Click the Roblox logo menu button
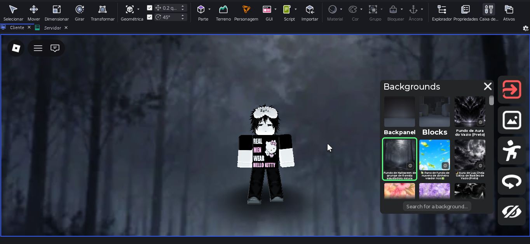 coord(16,48)
